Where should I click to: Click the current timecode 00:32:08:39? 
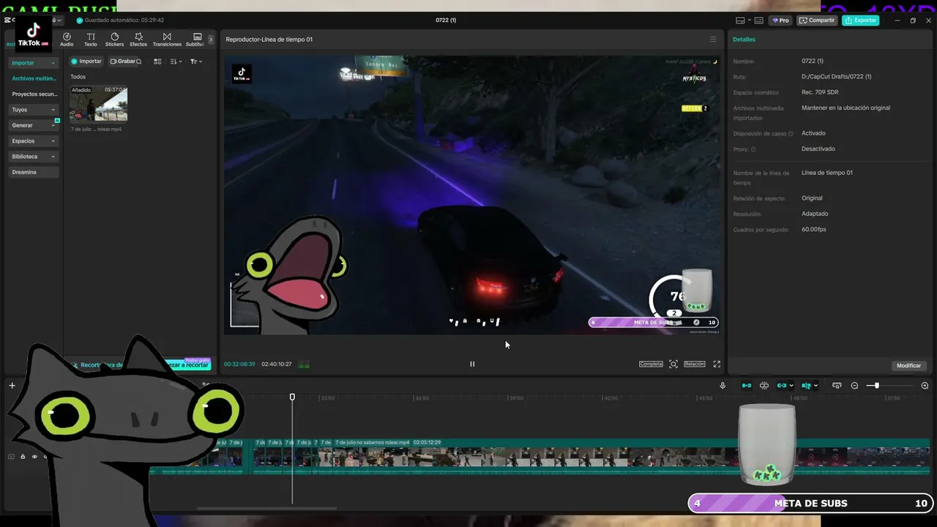tap(239, 365)
